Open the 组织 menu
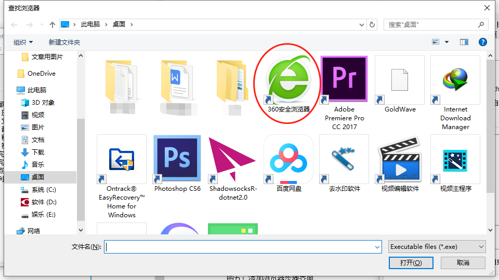This screenshot has height=280, width=499. click(x=23, y=42)
